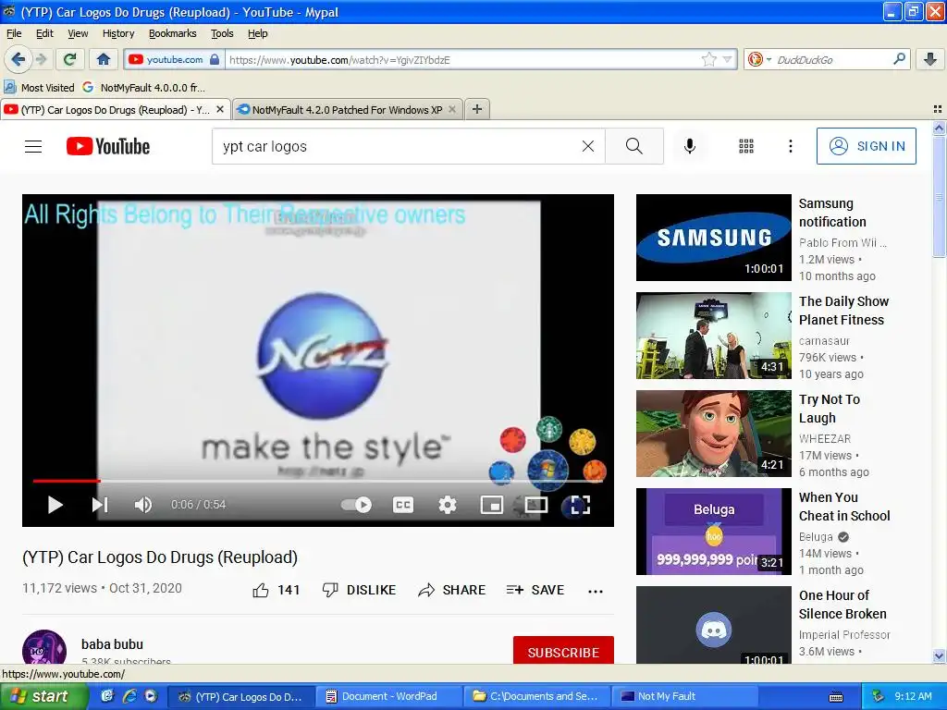Open the YouTube apps grid icon
Viewport: 947px width, 710px height.
(746, 146)
